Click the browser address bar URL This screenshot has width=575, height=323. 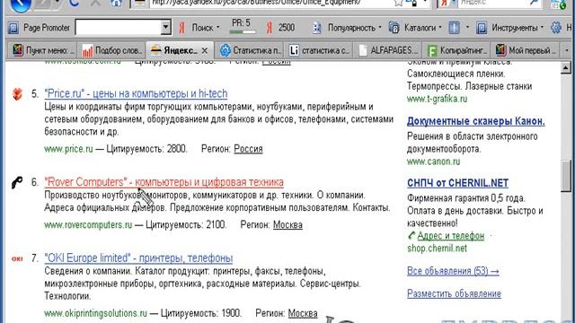pyautogui.click(x=257, y=3)
